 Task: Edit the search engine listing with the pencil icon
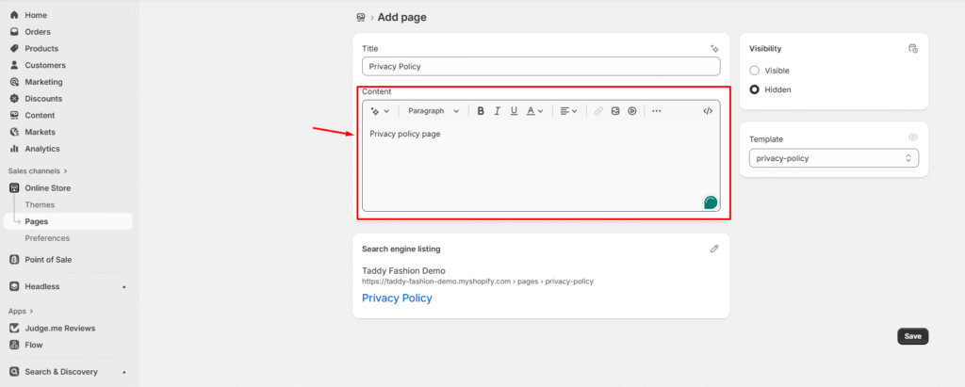click(714, 249)
